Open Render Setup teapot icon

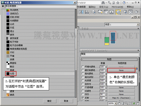coord(125,12)
